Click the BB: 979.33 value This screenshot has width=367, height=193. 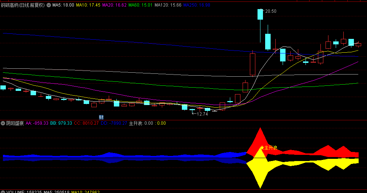coord(61,123)
